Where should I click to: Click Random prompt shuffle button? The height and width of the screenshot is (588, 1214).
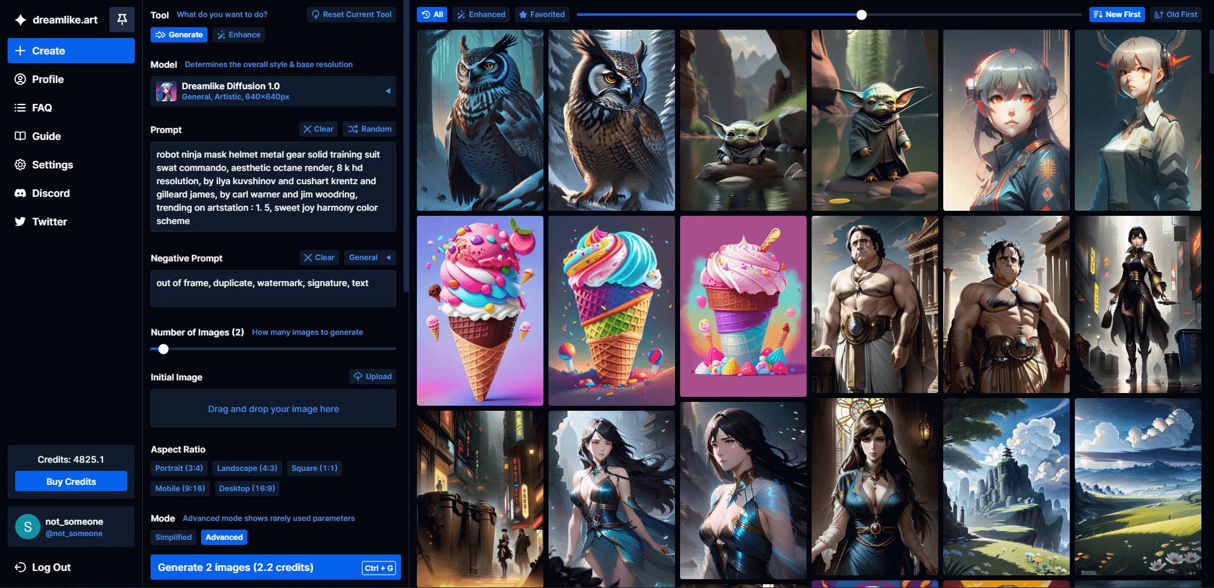(369, 129)
